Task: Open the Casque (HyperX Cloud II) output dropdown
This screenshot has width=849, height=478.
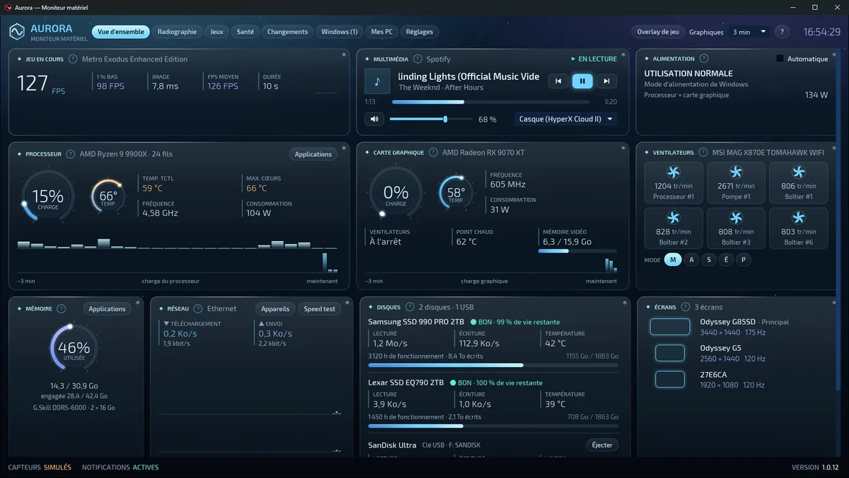Action: coord(565,119)
